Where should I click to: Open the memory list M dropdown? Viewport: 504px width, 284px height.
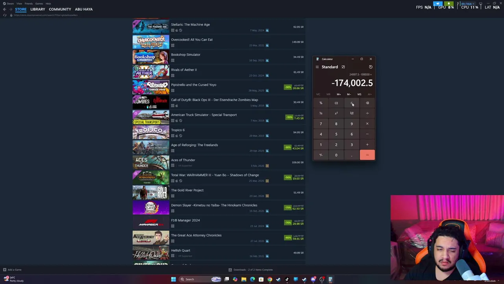pyautogui.click(x=369, y=94)
